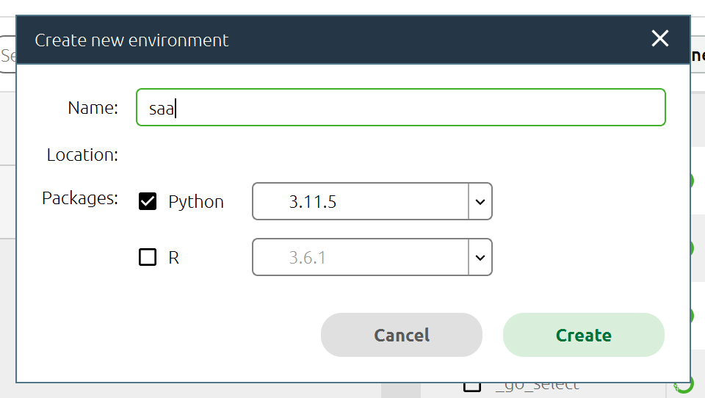Open the R version 3.6.1 dropdown

coord(361,258)
